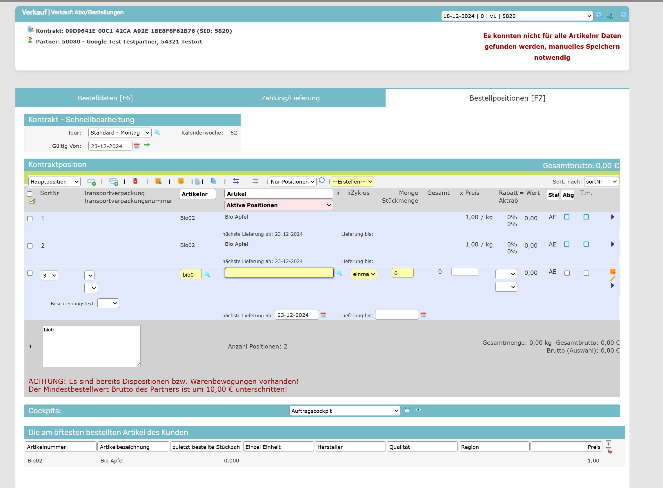Toggle select-all checkbox beside SortNr header
This screenshot has height=488, width=663.
click(30, 194)
